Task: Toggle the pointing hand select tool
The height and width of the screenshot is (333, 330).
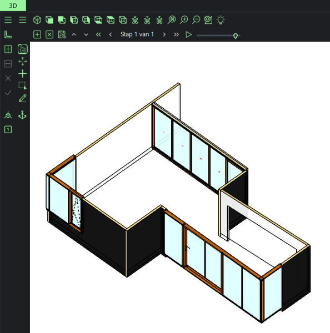Action: (23, 49)
